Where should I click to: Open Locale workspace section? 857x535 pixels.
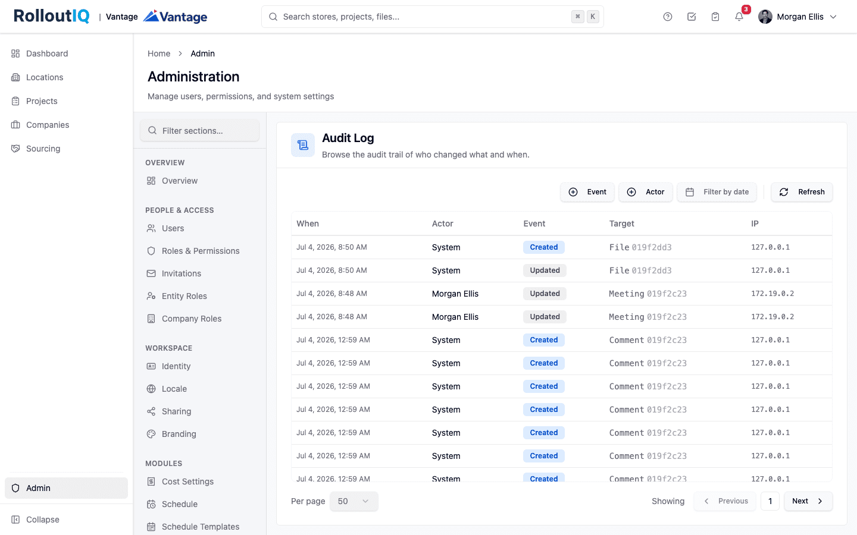200,389
